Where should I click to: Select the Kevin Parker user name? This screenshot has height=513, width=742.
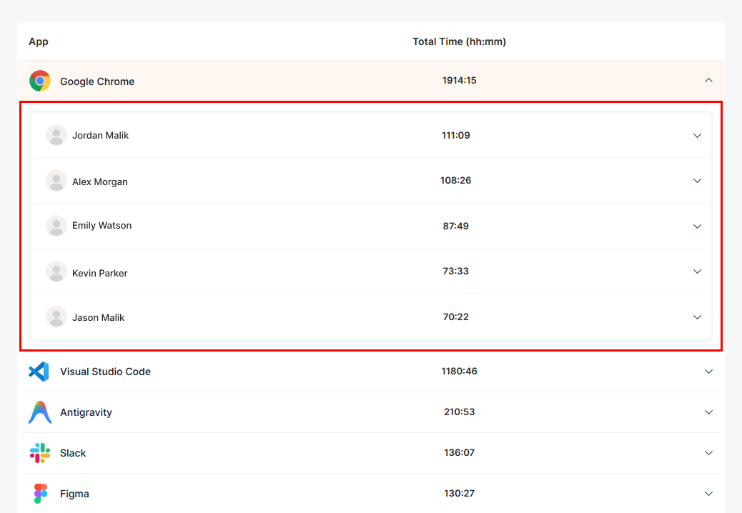tap(100, 273)
